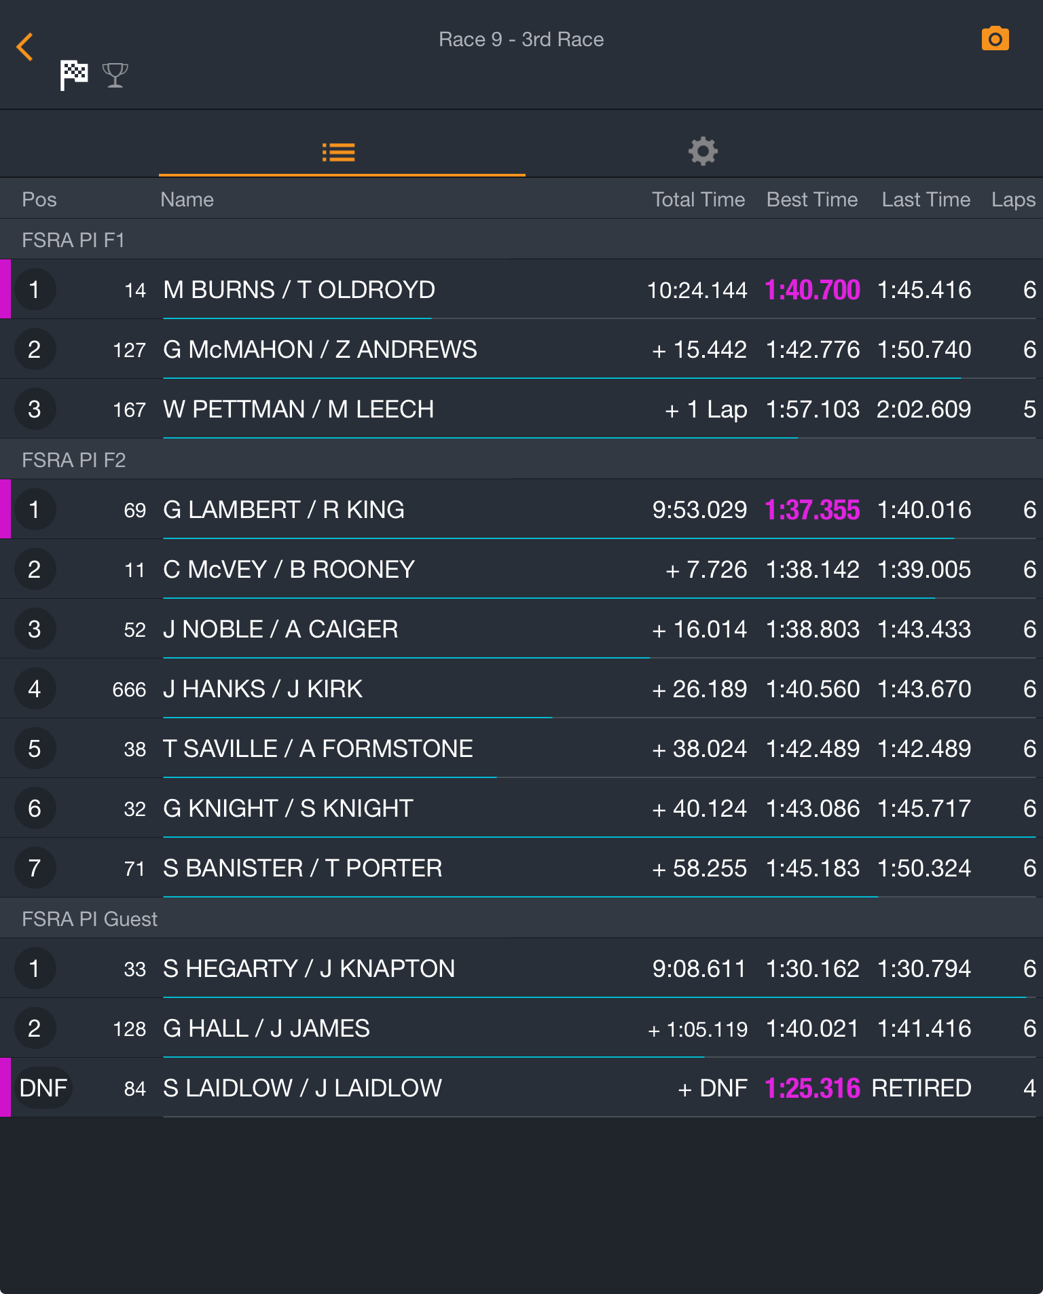Tap the Race 9 - 3rd Race title

[x=521, y=39]
